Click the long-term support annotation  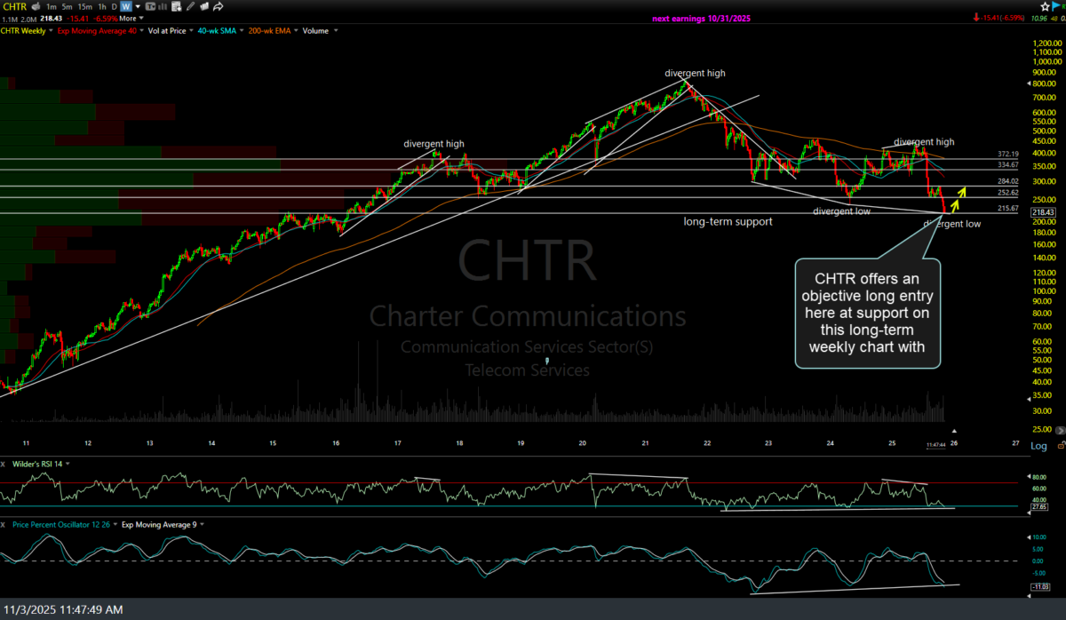[728, 221]
